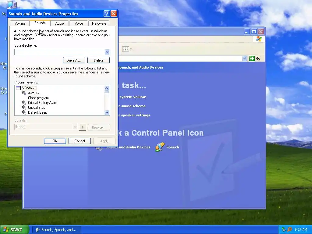
Task: Select the Windows heading in Program events
Action: [x=29, y=88]
